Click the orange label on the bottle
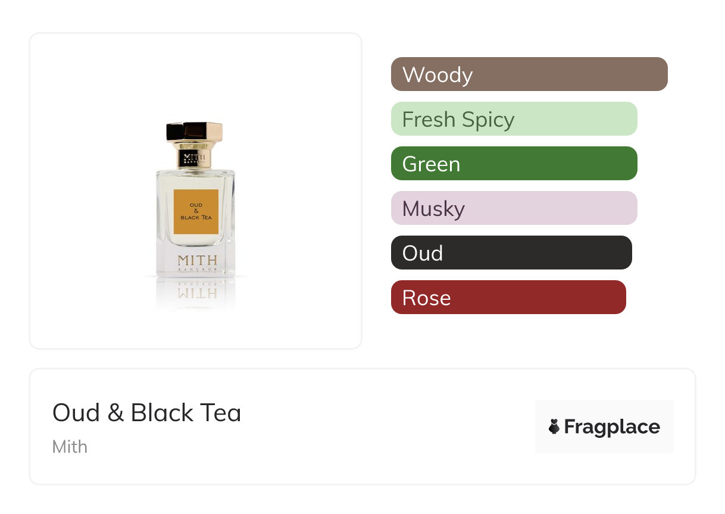725x514 pixels. point(196,212)
